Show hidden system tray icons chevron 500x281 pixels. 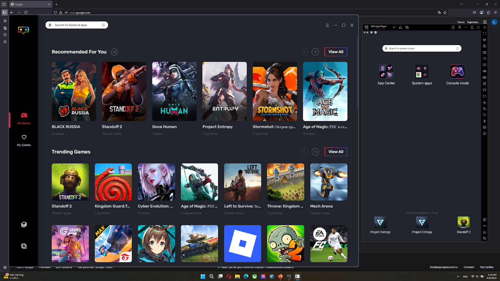(458, 276)
